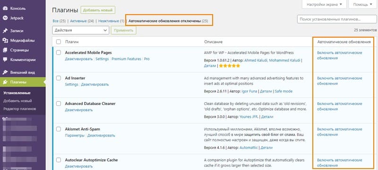Deactivate the Ad Inserter plugin
This screenshot has width=378, height=170.
pyautogui.click(x=95, y=84)
